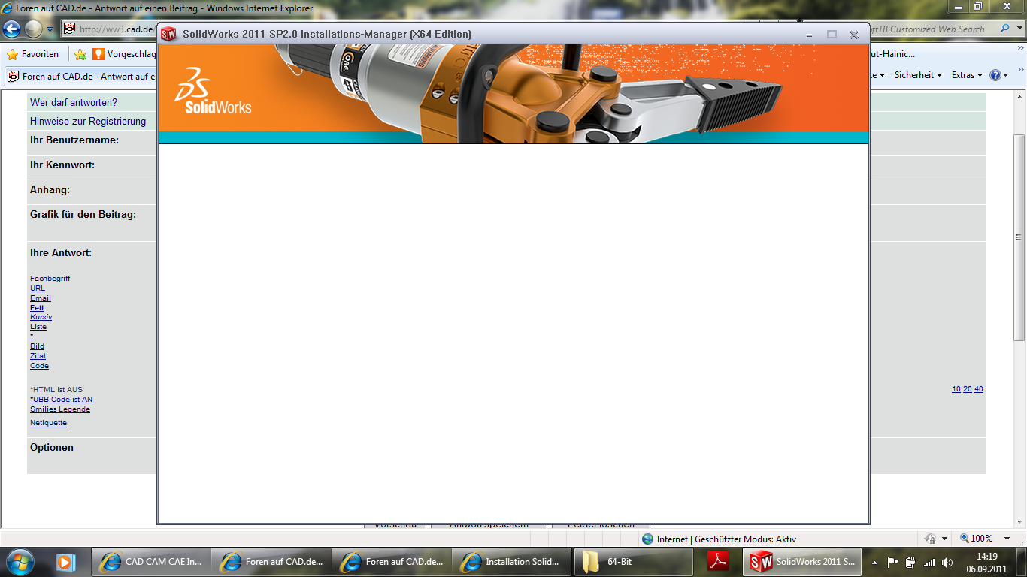Switch to first 'Foren auf CAD.de...' taskbar button

pyautogui.click(x=271, y=562)
